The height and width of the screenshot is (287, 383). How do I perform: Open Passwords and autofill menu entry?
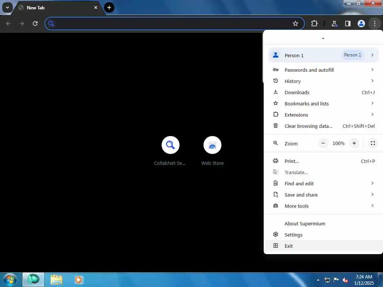pos(323,70)
